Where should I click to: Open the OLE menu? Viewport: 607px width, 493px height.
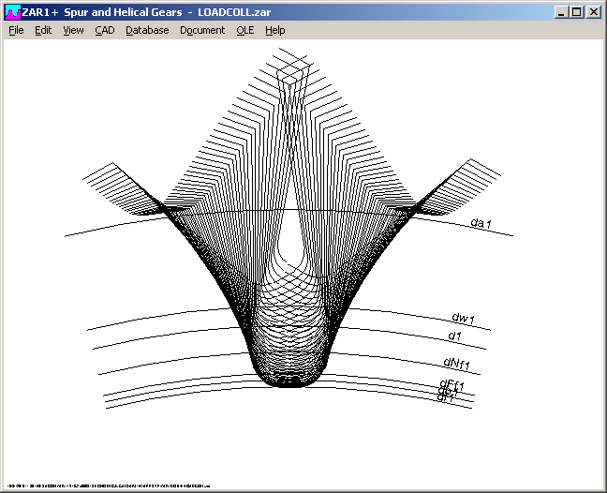[244, 30]
